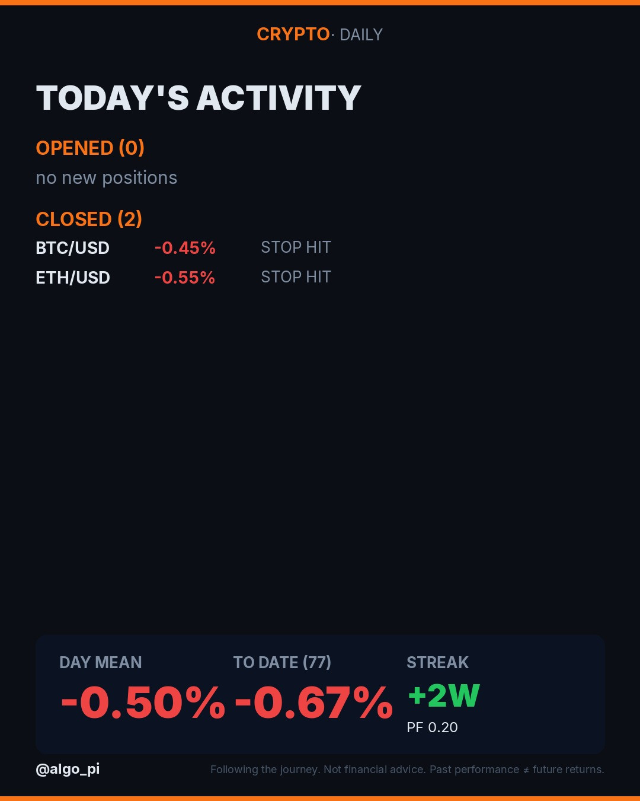
Task: Click the CRYPTO header label
Action: click(293, 34)
